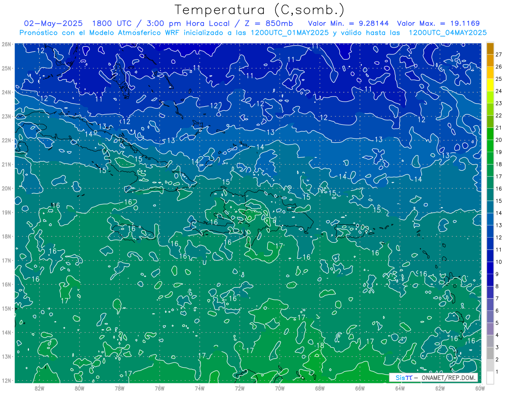This screenshot has height=394, width=510.
Task: Click the 'Temperatura (C,somb.)' chart title
Action: click(x=260, y=10)
